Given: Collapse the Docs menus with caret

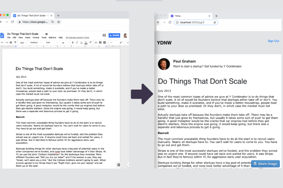Looking at the screenshot, I should coord(128,43).
